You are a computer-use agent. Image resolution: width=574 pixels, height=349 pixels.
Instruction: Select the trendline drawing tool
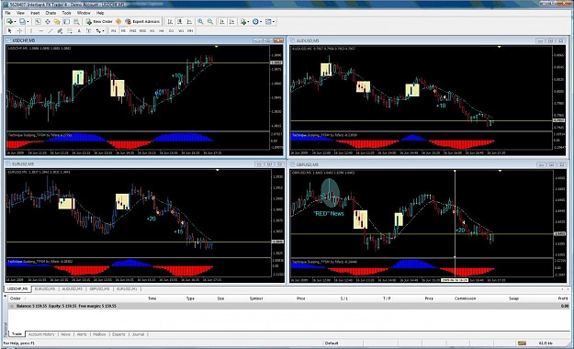click(51, 31)
